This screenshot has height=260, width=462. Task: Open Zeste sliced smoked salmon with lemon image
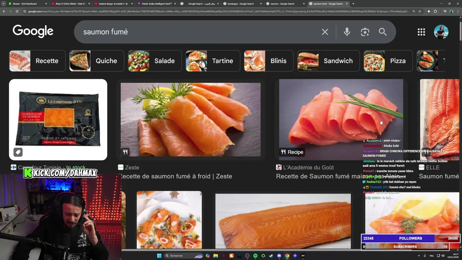point(191,120)
